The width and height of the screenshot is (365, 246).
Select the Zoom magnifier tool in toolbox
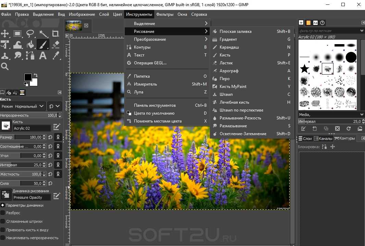pyautogui.click(x=5, y=67)
